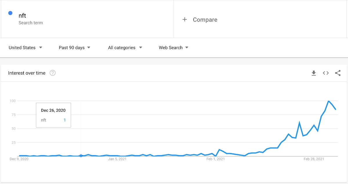The image size is (348, 184).
Task: Click the peak at 100 on the chart
Action: [x=329, y=101]
